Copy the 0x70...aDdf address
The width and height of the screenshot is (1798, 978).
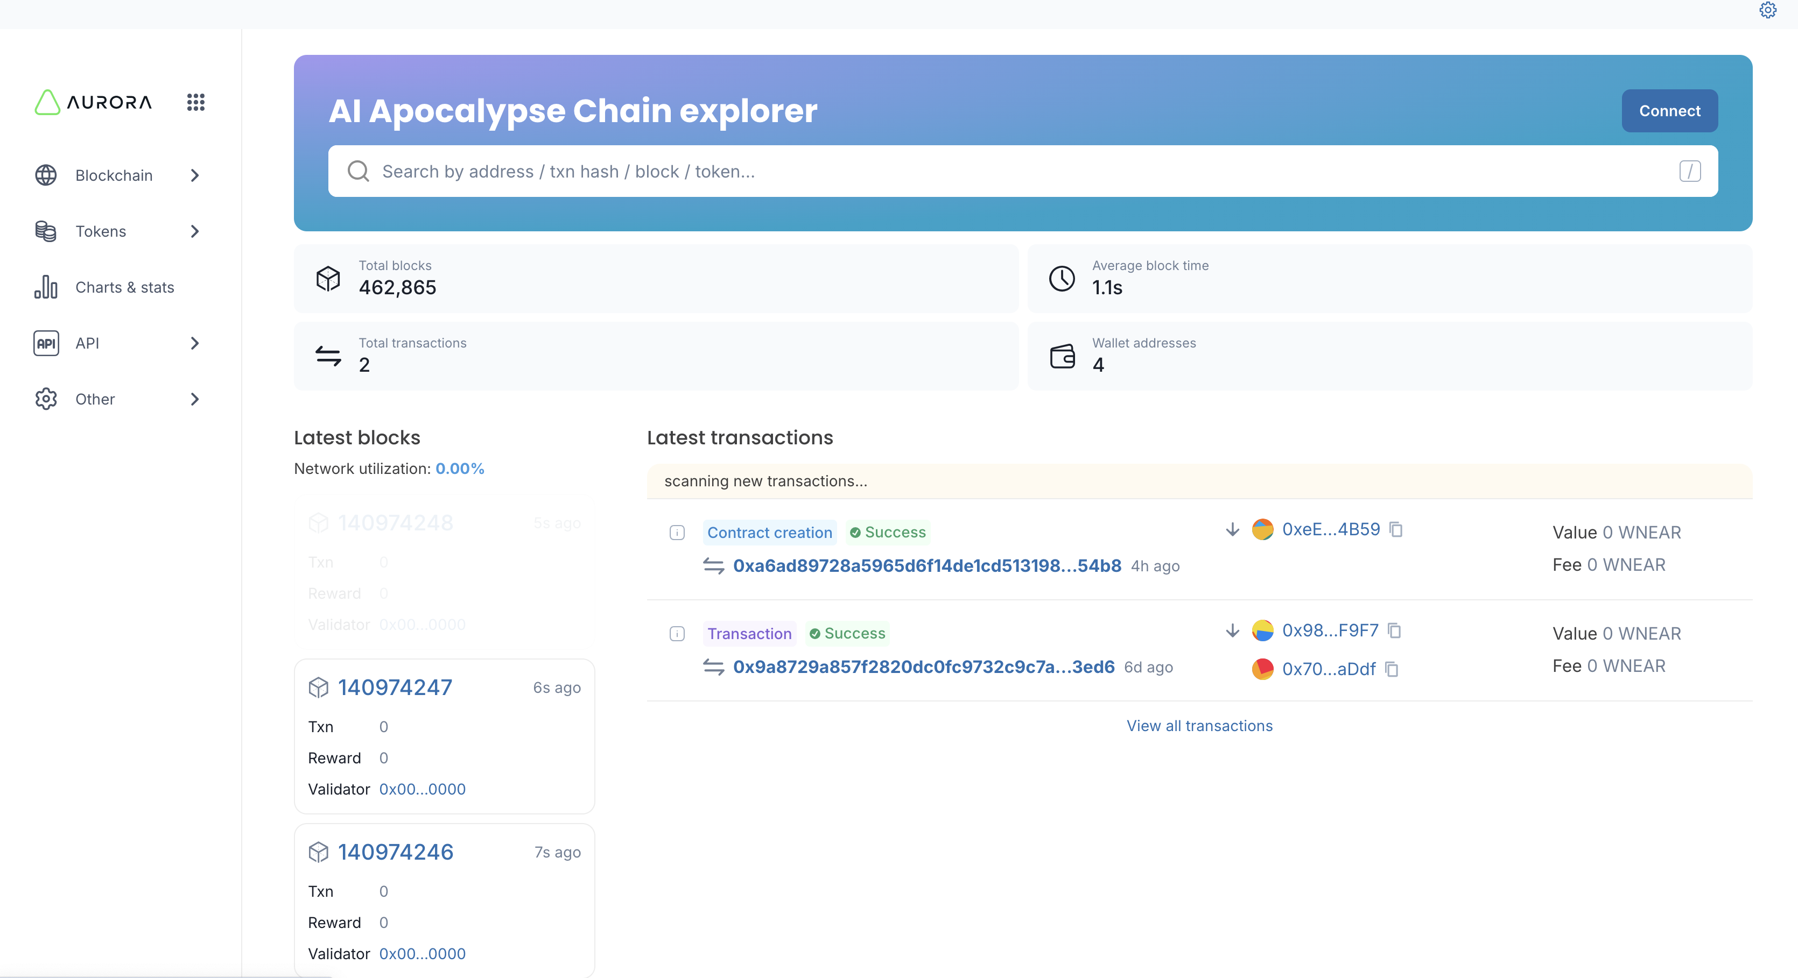pyautogui.click(x=1392, y=669)
